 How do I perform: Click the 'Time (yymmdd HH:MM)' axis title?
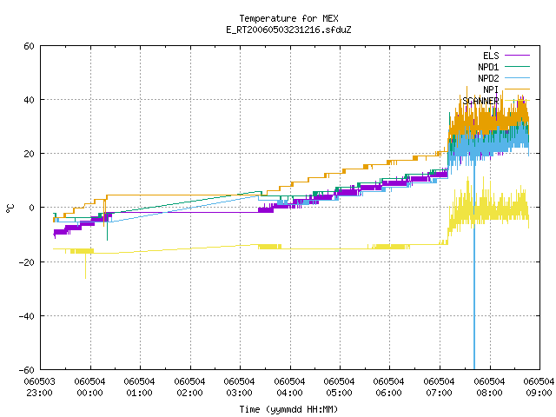pos(288,409)
